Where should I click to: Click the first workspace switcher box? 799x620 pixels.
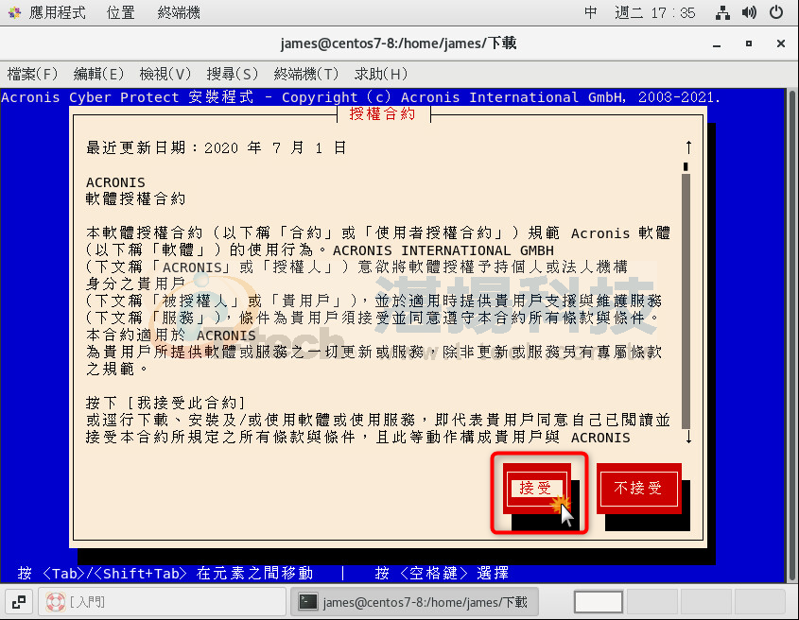point(599,602)
